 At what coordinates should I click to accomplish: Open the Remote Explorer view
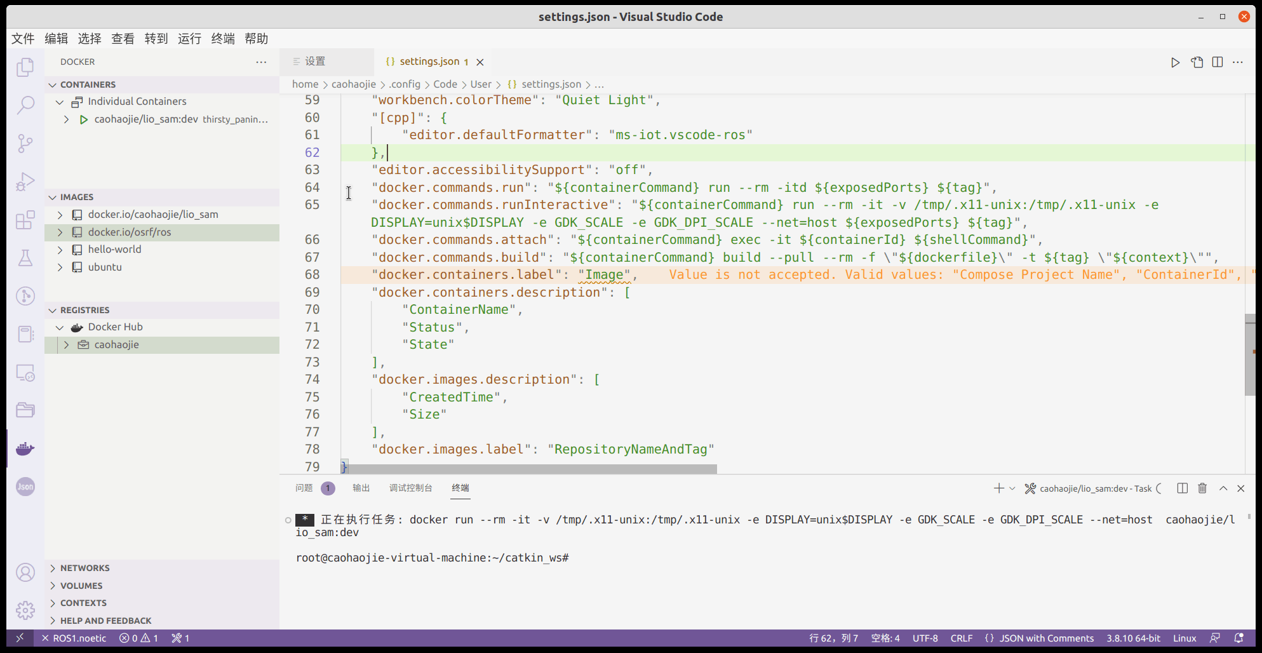coord(25,372)
